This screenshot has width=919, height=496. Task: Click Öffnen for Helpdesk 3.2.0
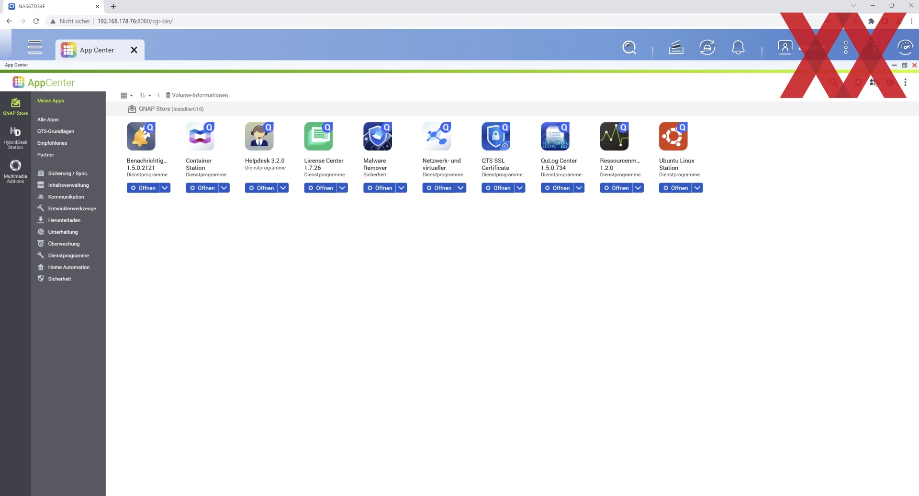(x=261, y=188)
